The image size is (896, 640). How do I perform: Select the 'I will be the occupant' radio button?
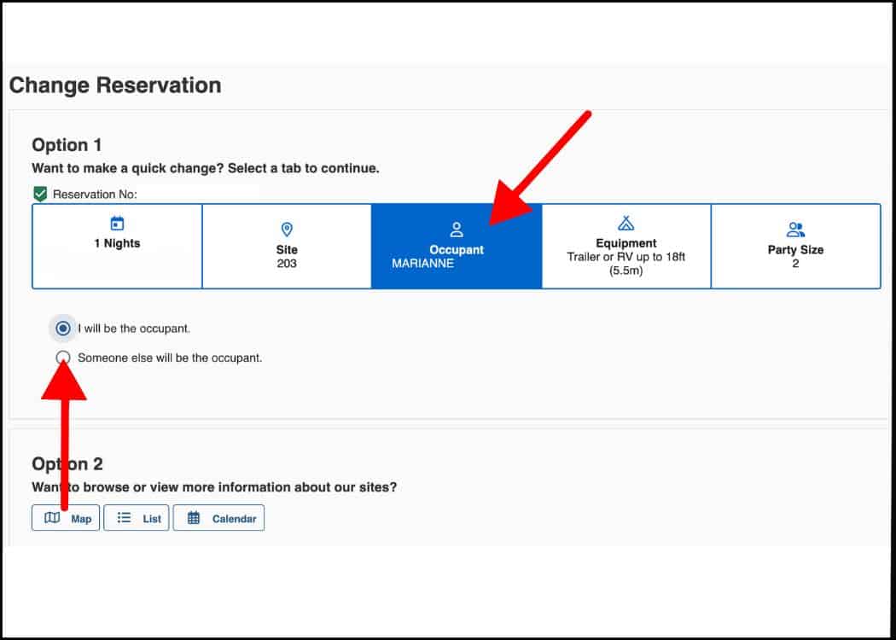point(63,329)
